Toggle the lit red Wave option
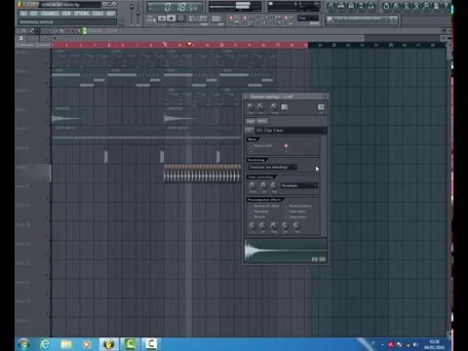Viewport: 468px width, 351px height. coord(286,145)
